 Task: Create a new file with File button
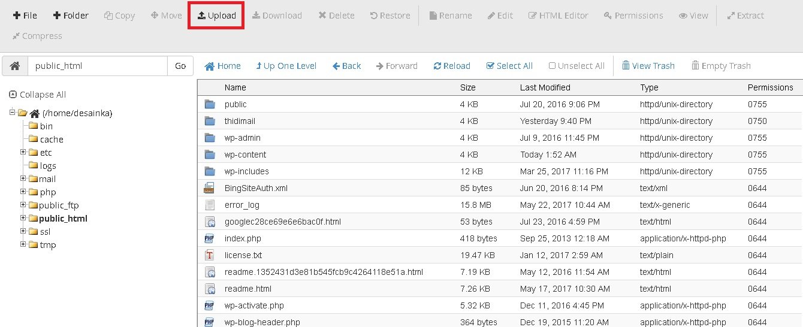(x=25, y=16)
